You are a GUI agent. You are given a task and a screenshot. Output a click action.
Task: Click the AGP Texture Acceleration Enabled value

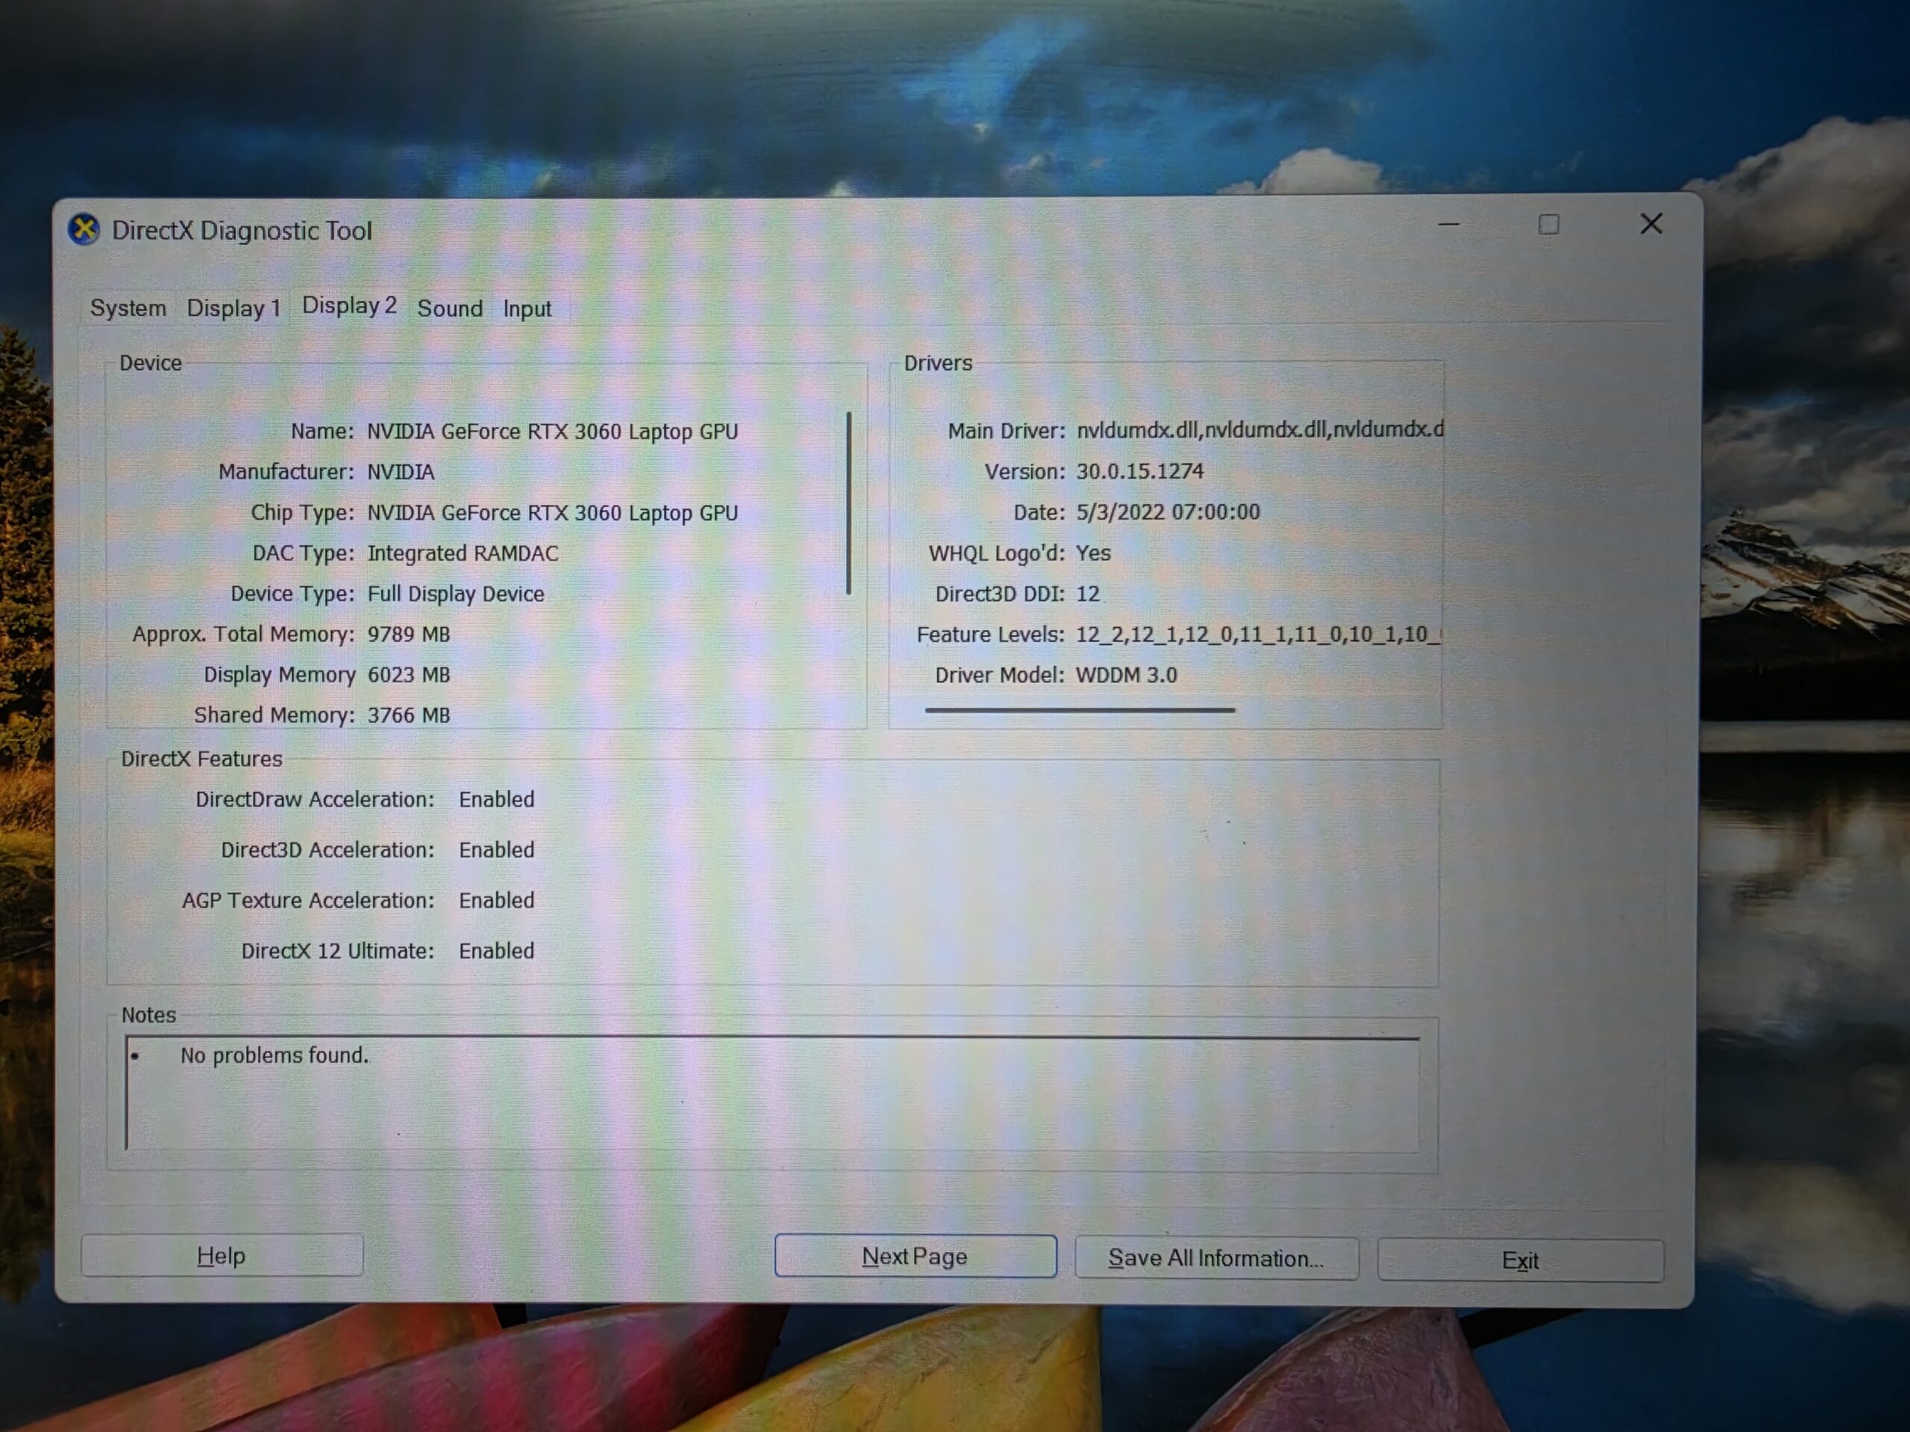tap(496, 900)
